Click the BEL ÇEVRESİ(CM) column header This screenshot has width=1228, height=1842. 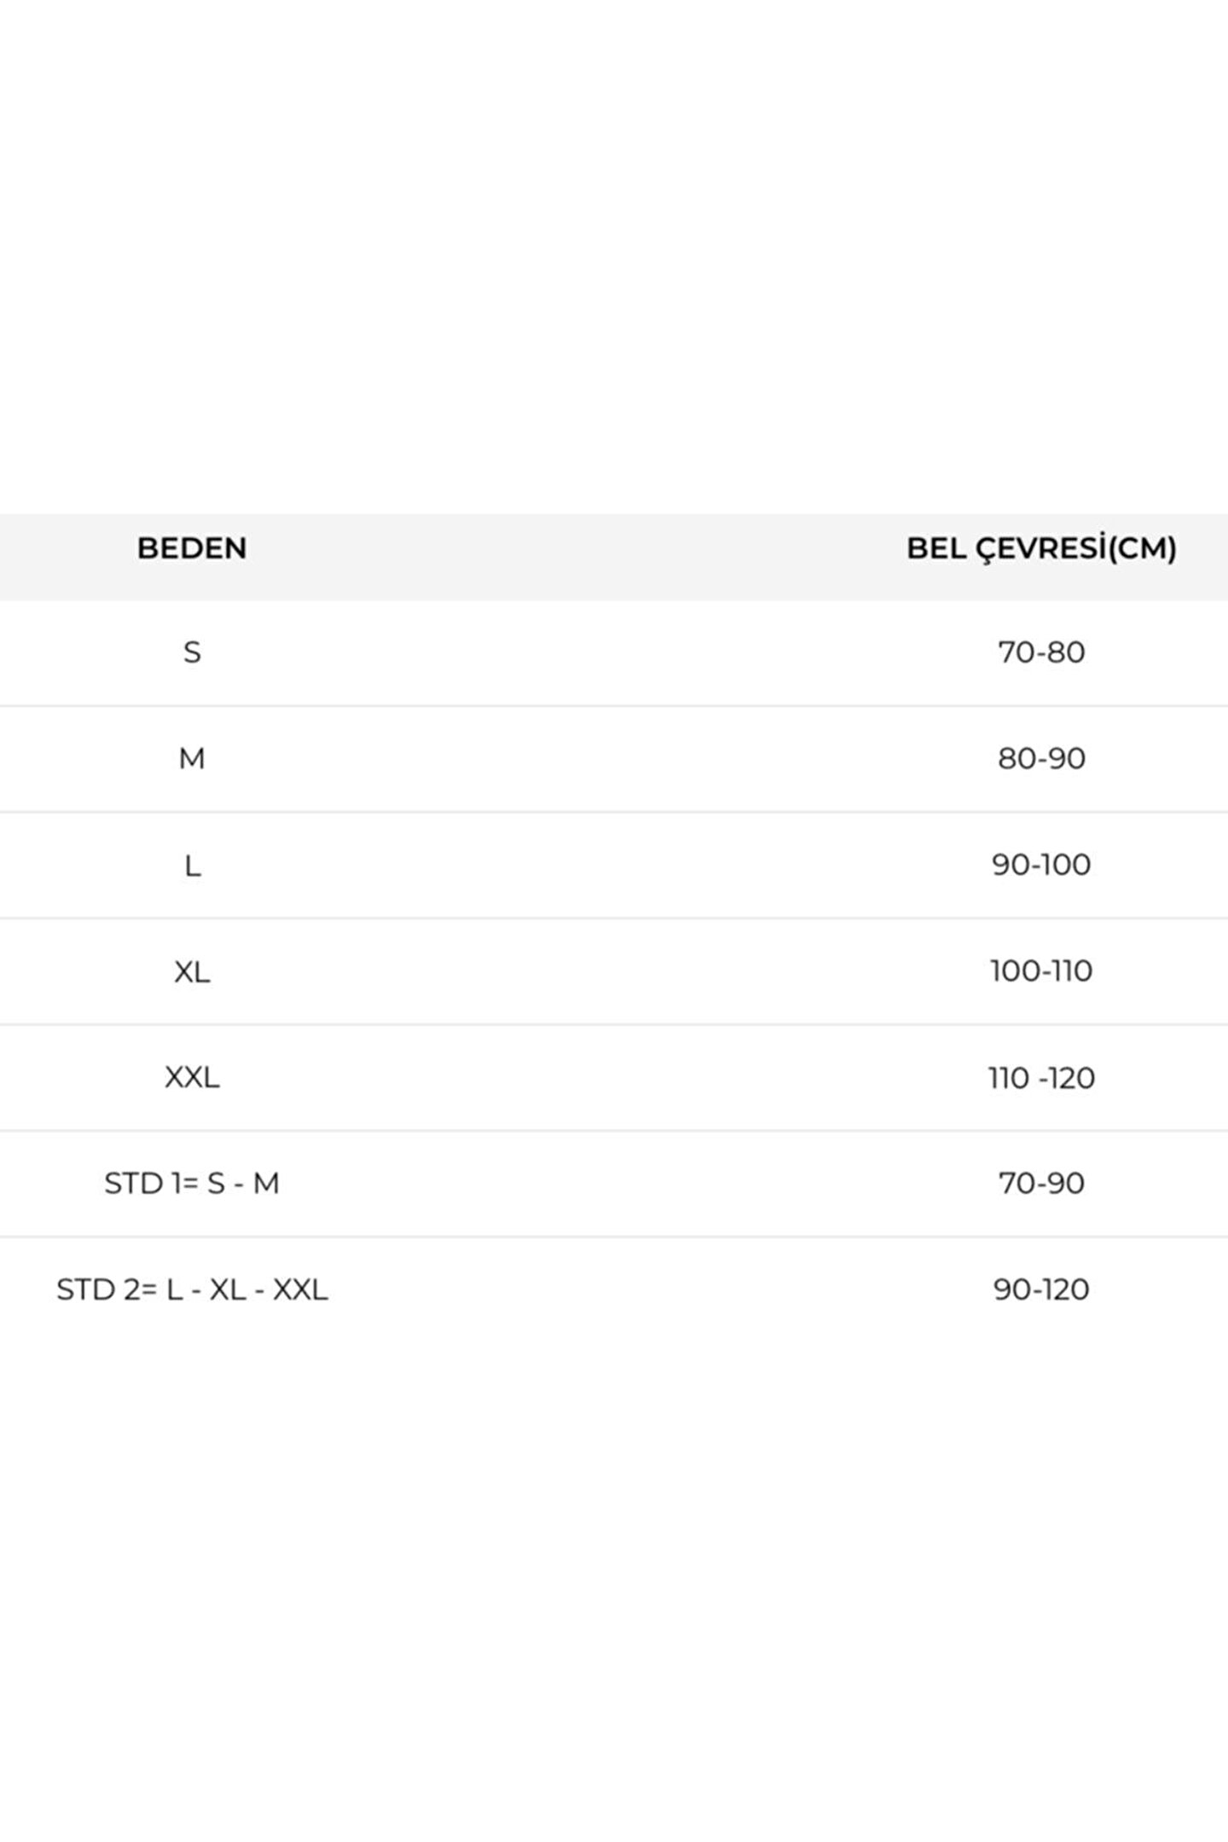(1041, 548)
